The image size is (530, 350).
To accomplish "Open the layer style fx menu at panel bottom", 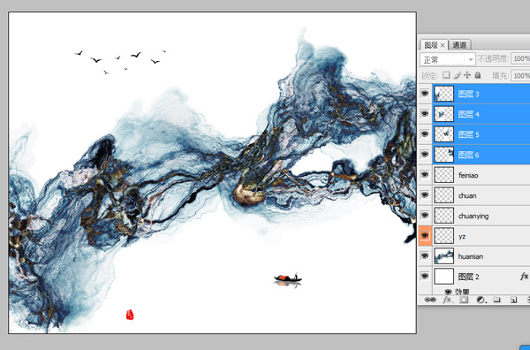I will [448, 300].
